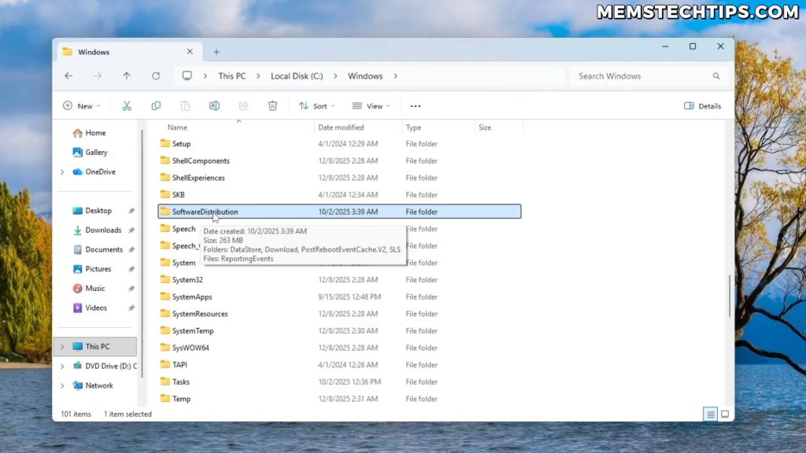
Task: Share the selected folder using the Share icon
Action: (243, 105)
